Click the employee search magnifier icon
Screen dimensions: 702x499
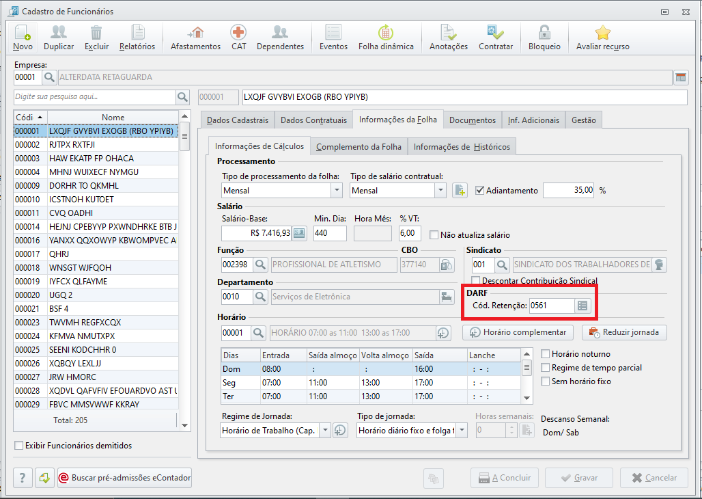[182, 97]
